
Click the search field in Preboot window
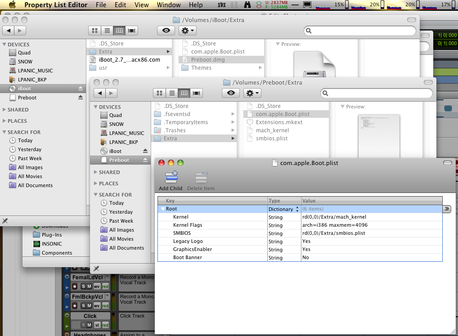pyautogui.click(x=376, y=93)
